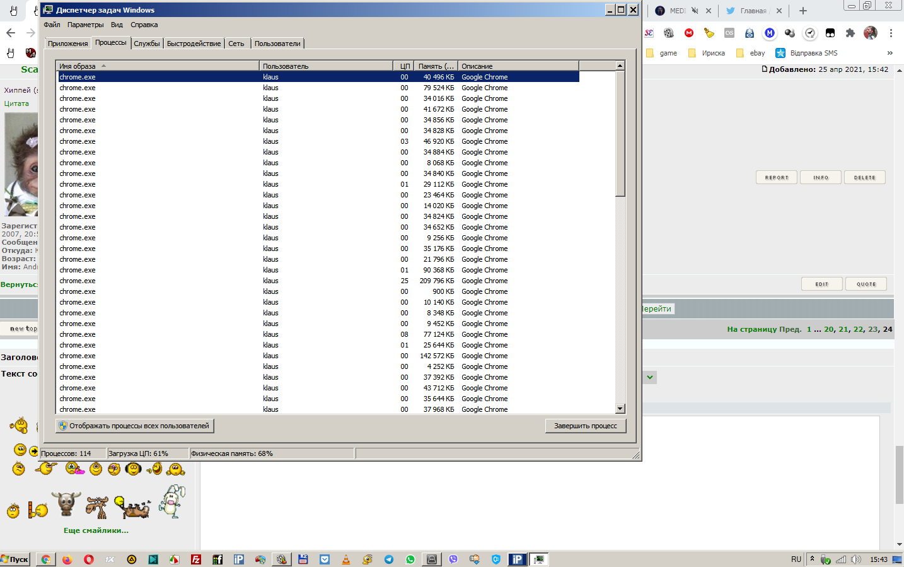Viewport: 904px width, 567px height.
Task: Switch to the Службы tab
Action: [x=146, y=44]
